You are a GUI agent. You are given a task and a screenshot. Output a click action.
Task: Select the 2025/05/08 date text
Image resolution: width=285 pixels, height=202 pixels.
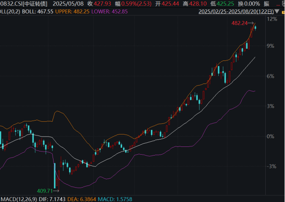pyautogui.click(x=68, y=4)
